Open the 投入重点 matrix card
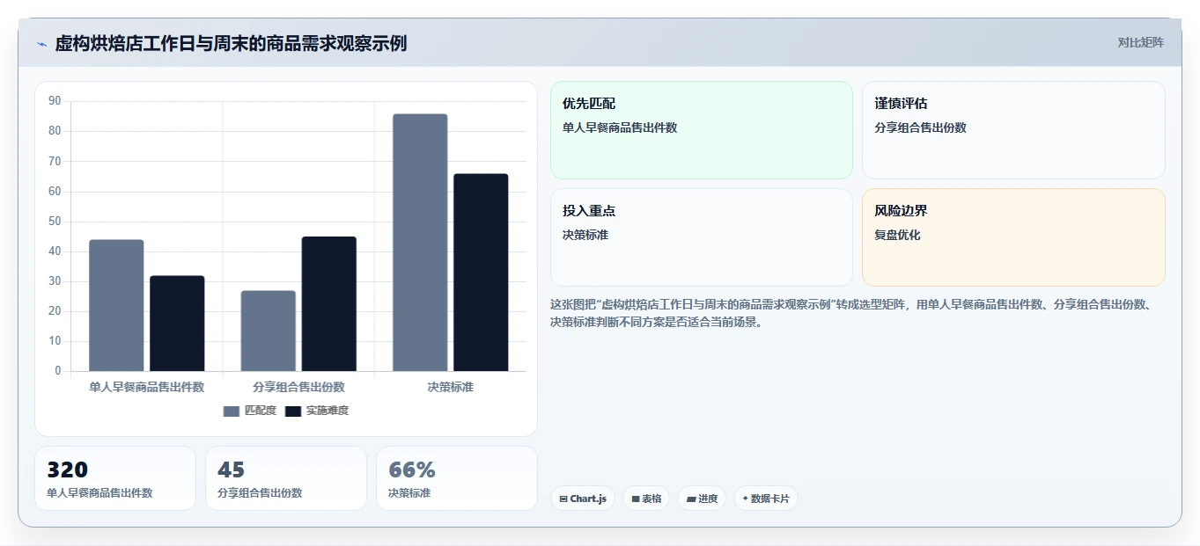Screen dimensions: 1200x546 (702, 237)
